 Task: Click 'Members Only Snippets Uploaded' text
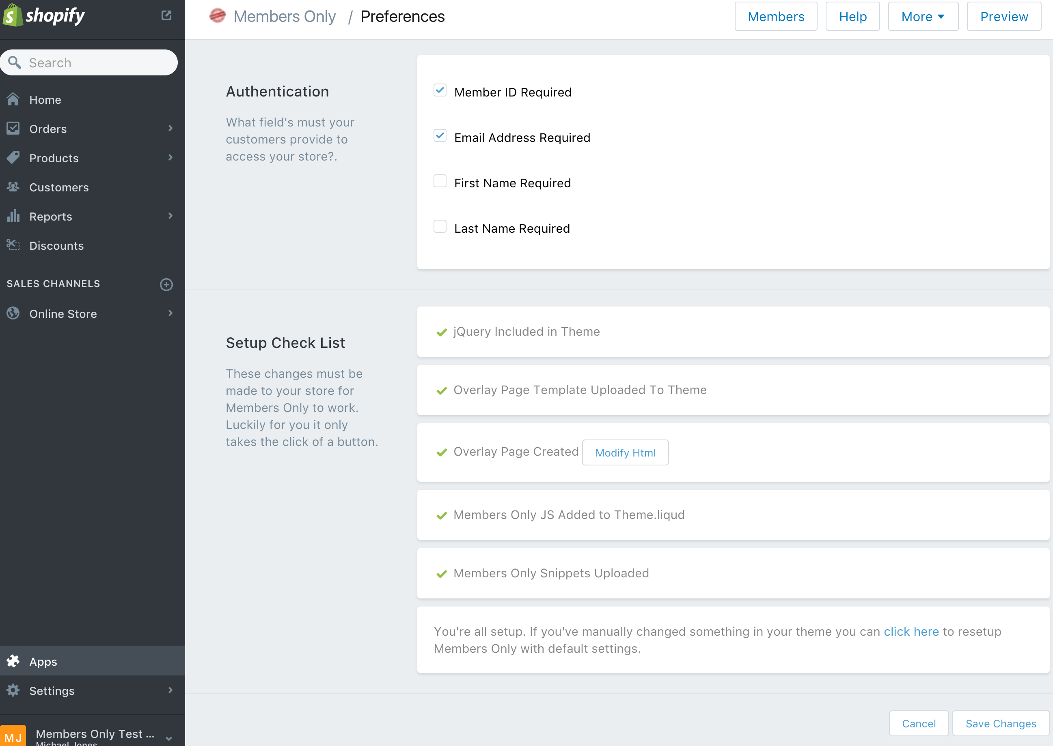(551, 573)
